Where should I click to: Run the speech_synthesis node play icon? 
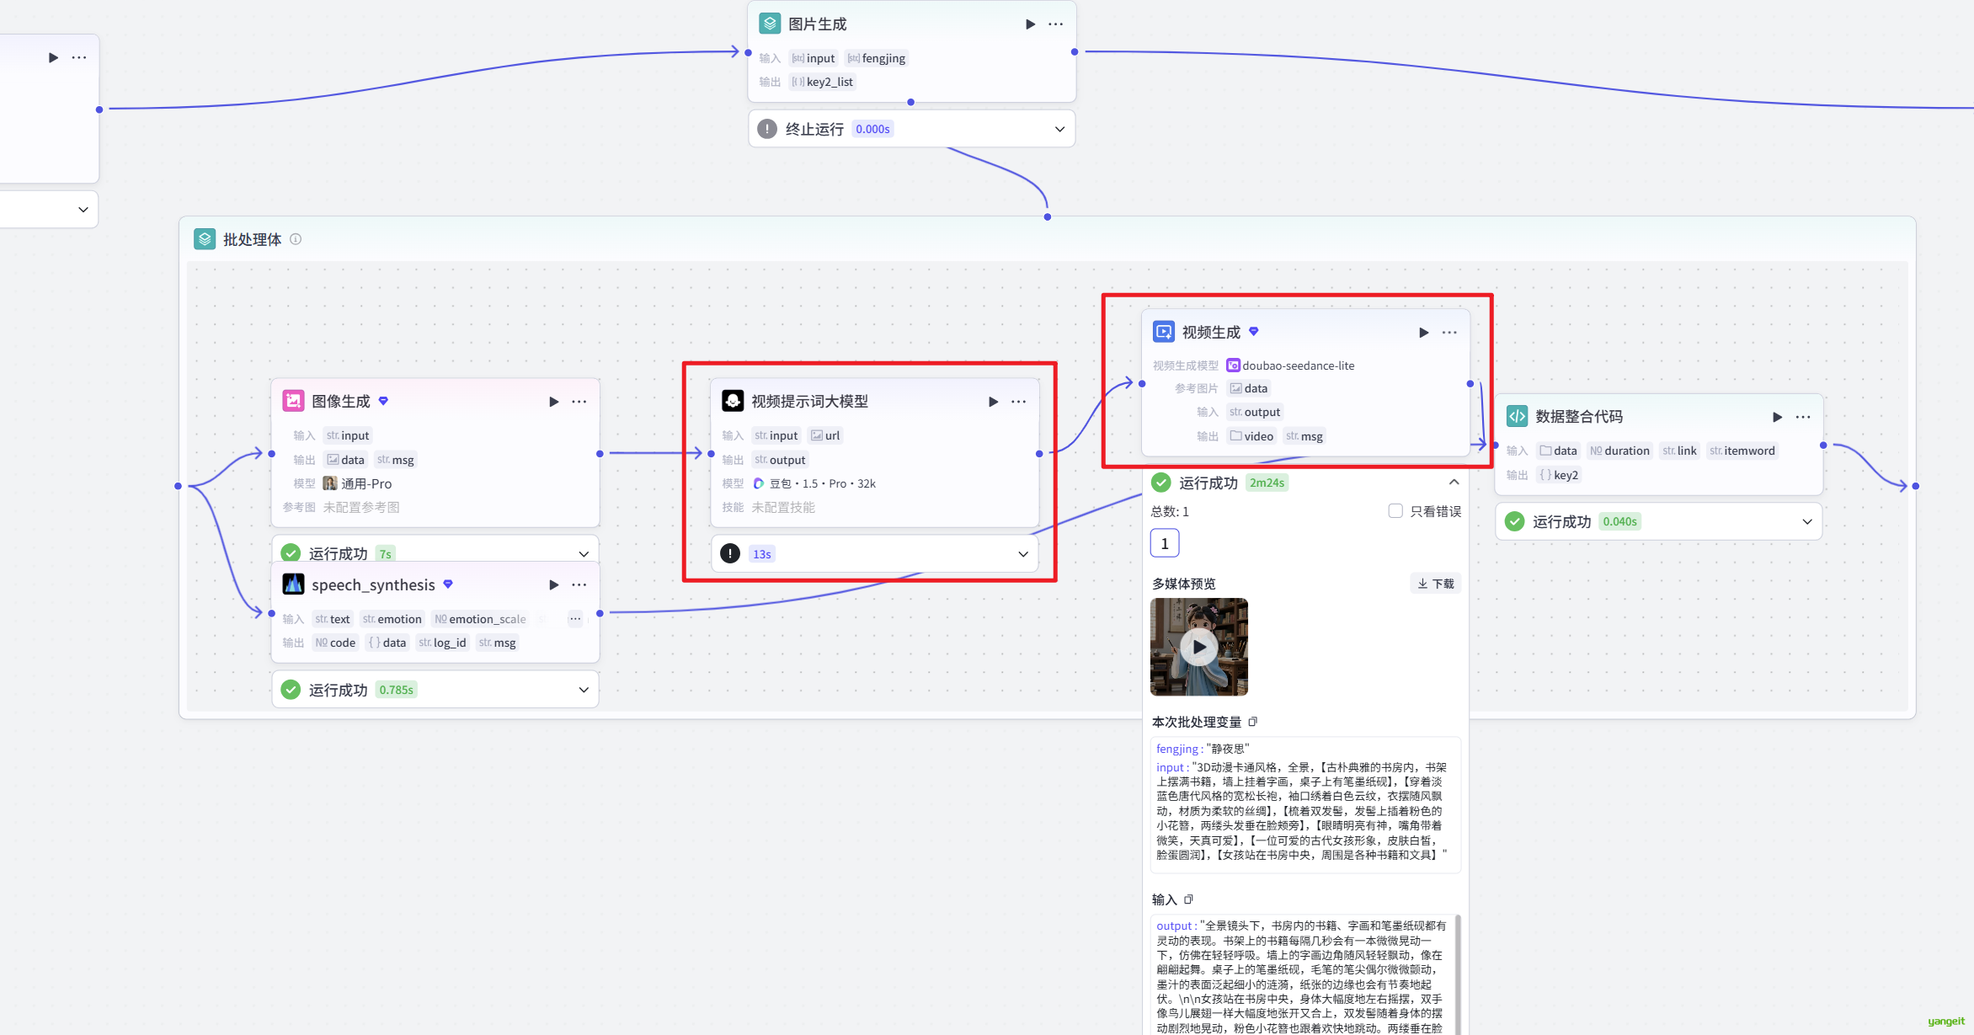553,584
